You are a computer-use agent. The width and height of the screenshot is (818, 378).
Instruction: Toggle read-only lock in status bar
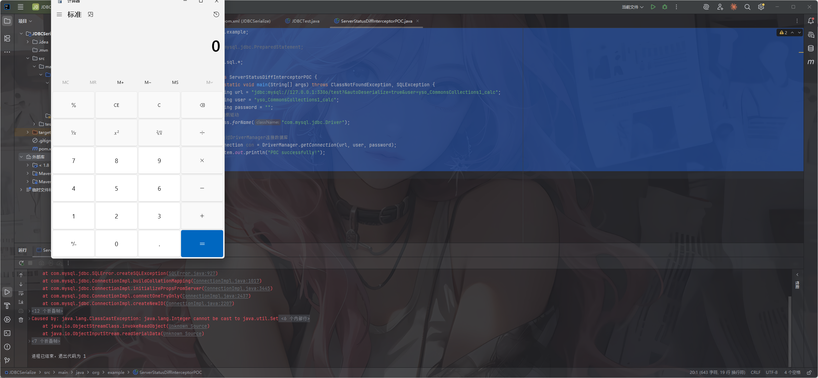pos(809,373)
